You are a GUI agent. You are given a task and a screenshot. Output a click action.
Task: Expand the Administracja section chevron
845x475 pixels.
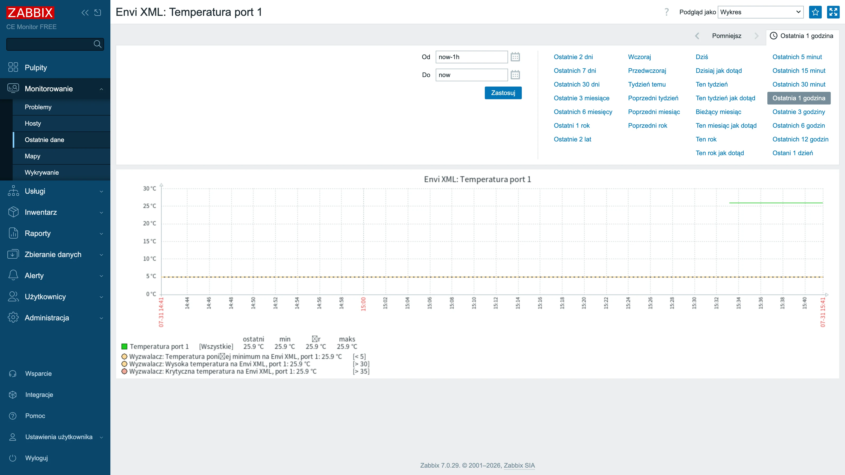(101, 318)
